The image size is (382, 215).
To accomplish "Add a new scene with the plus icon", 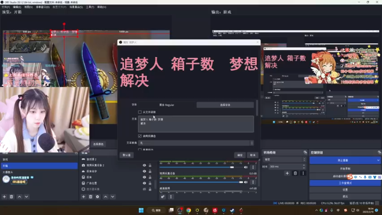I will pyautogui.click(x=4, y=197).
